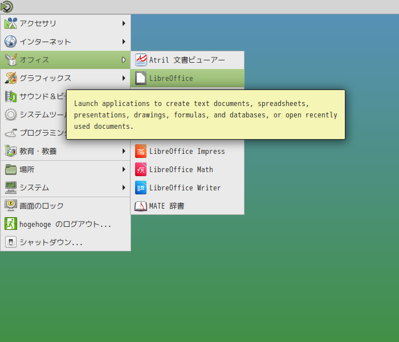Open the システム menu entry
Image resolution: width=399 pixels, height=342 pixels.
coord(66,188)
